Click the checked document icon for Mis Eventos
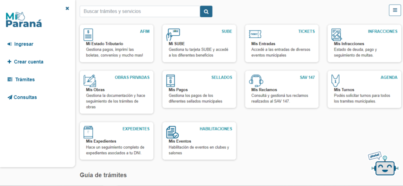403x186 pixels. pyautogui.click(x=172, y=132)
